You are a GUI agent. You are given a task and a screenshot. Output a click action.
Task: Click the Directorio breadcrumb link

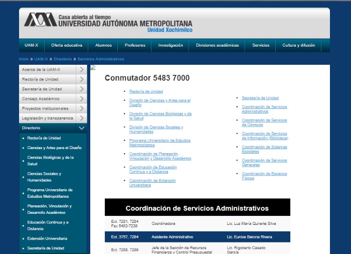(x=63, y=59)
